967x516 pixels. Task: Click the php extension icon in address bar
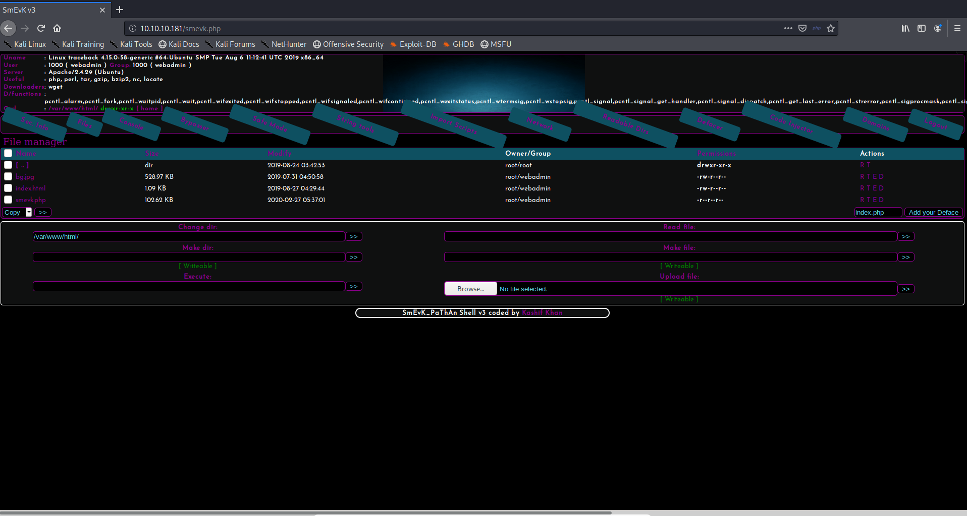(817, 28)
